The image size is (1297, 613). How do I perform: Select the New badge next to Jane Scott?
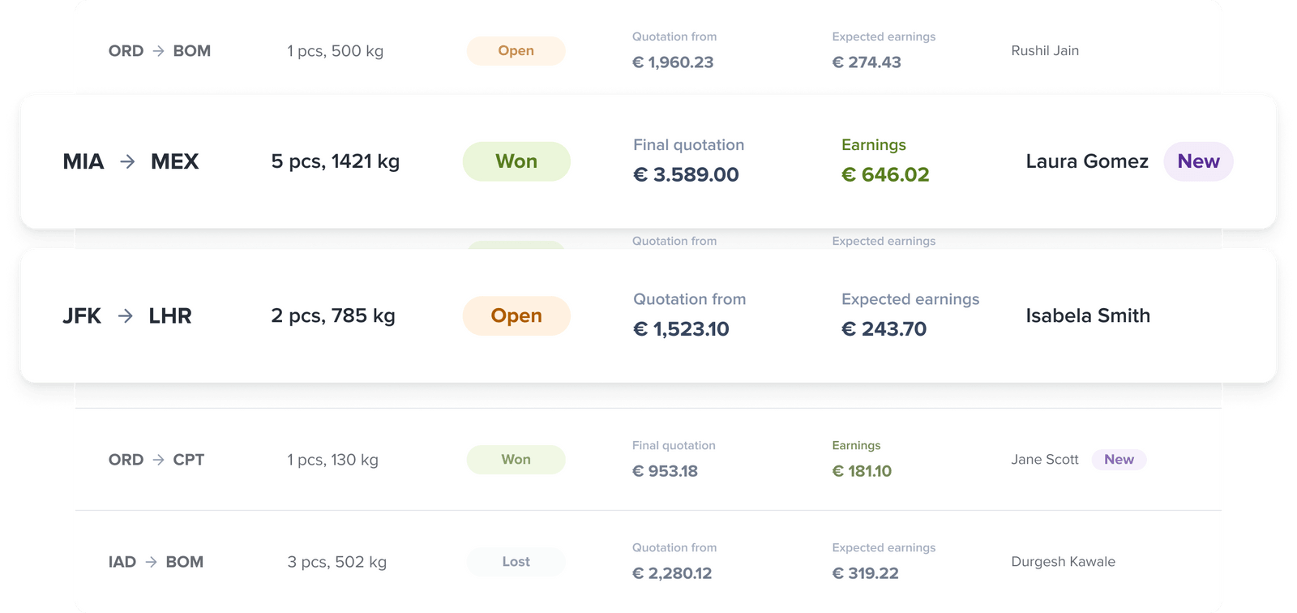[x=1119, y=460]
